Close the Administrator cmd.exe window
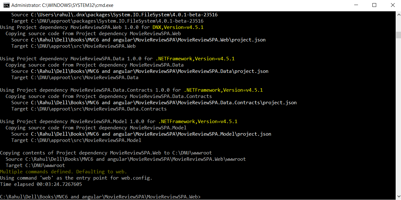This screenshot has height=200, width=401. 393,5
